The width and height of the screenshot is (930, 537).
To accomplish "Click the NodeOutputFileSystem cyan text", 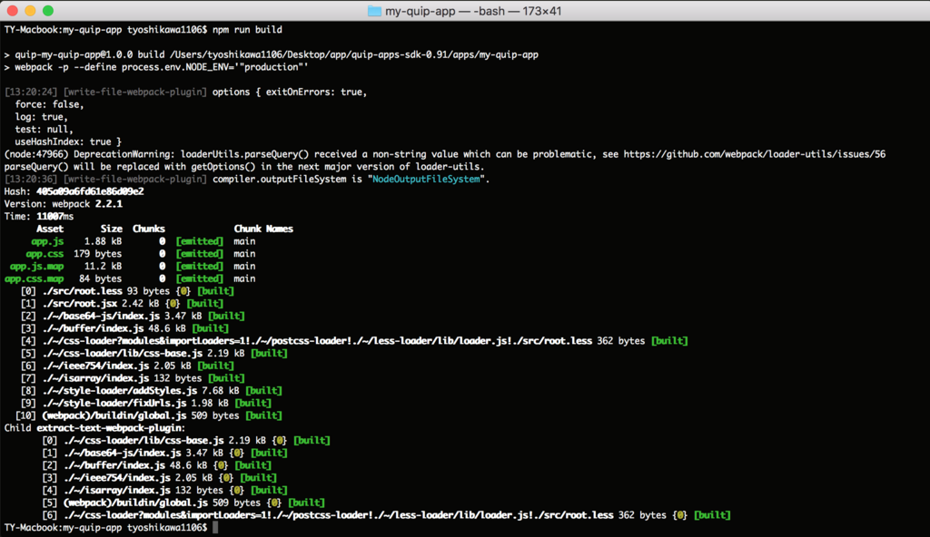I will click(x=426, y=179).
